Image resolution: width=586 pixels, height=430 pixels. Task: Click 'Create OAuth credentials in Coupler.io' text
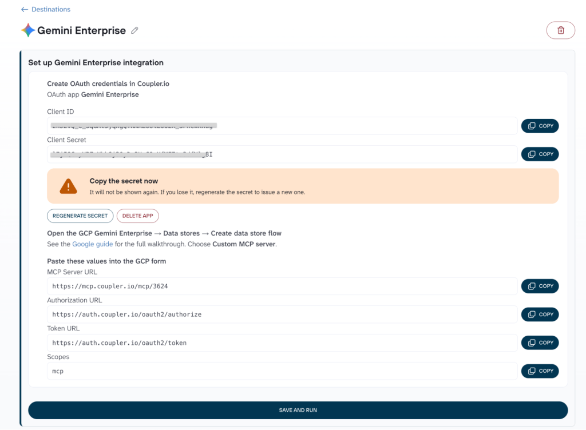coord(108,83)
